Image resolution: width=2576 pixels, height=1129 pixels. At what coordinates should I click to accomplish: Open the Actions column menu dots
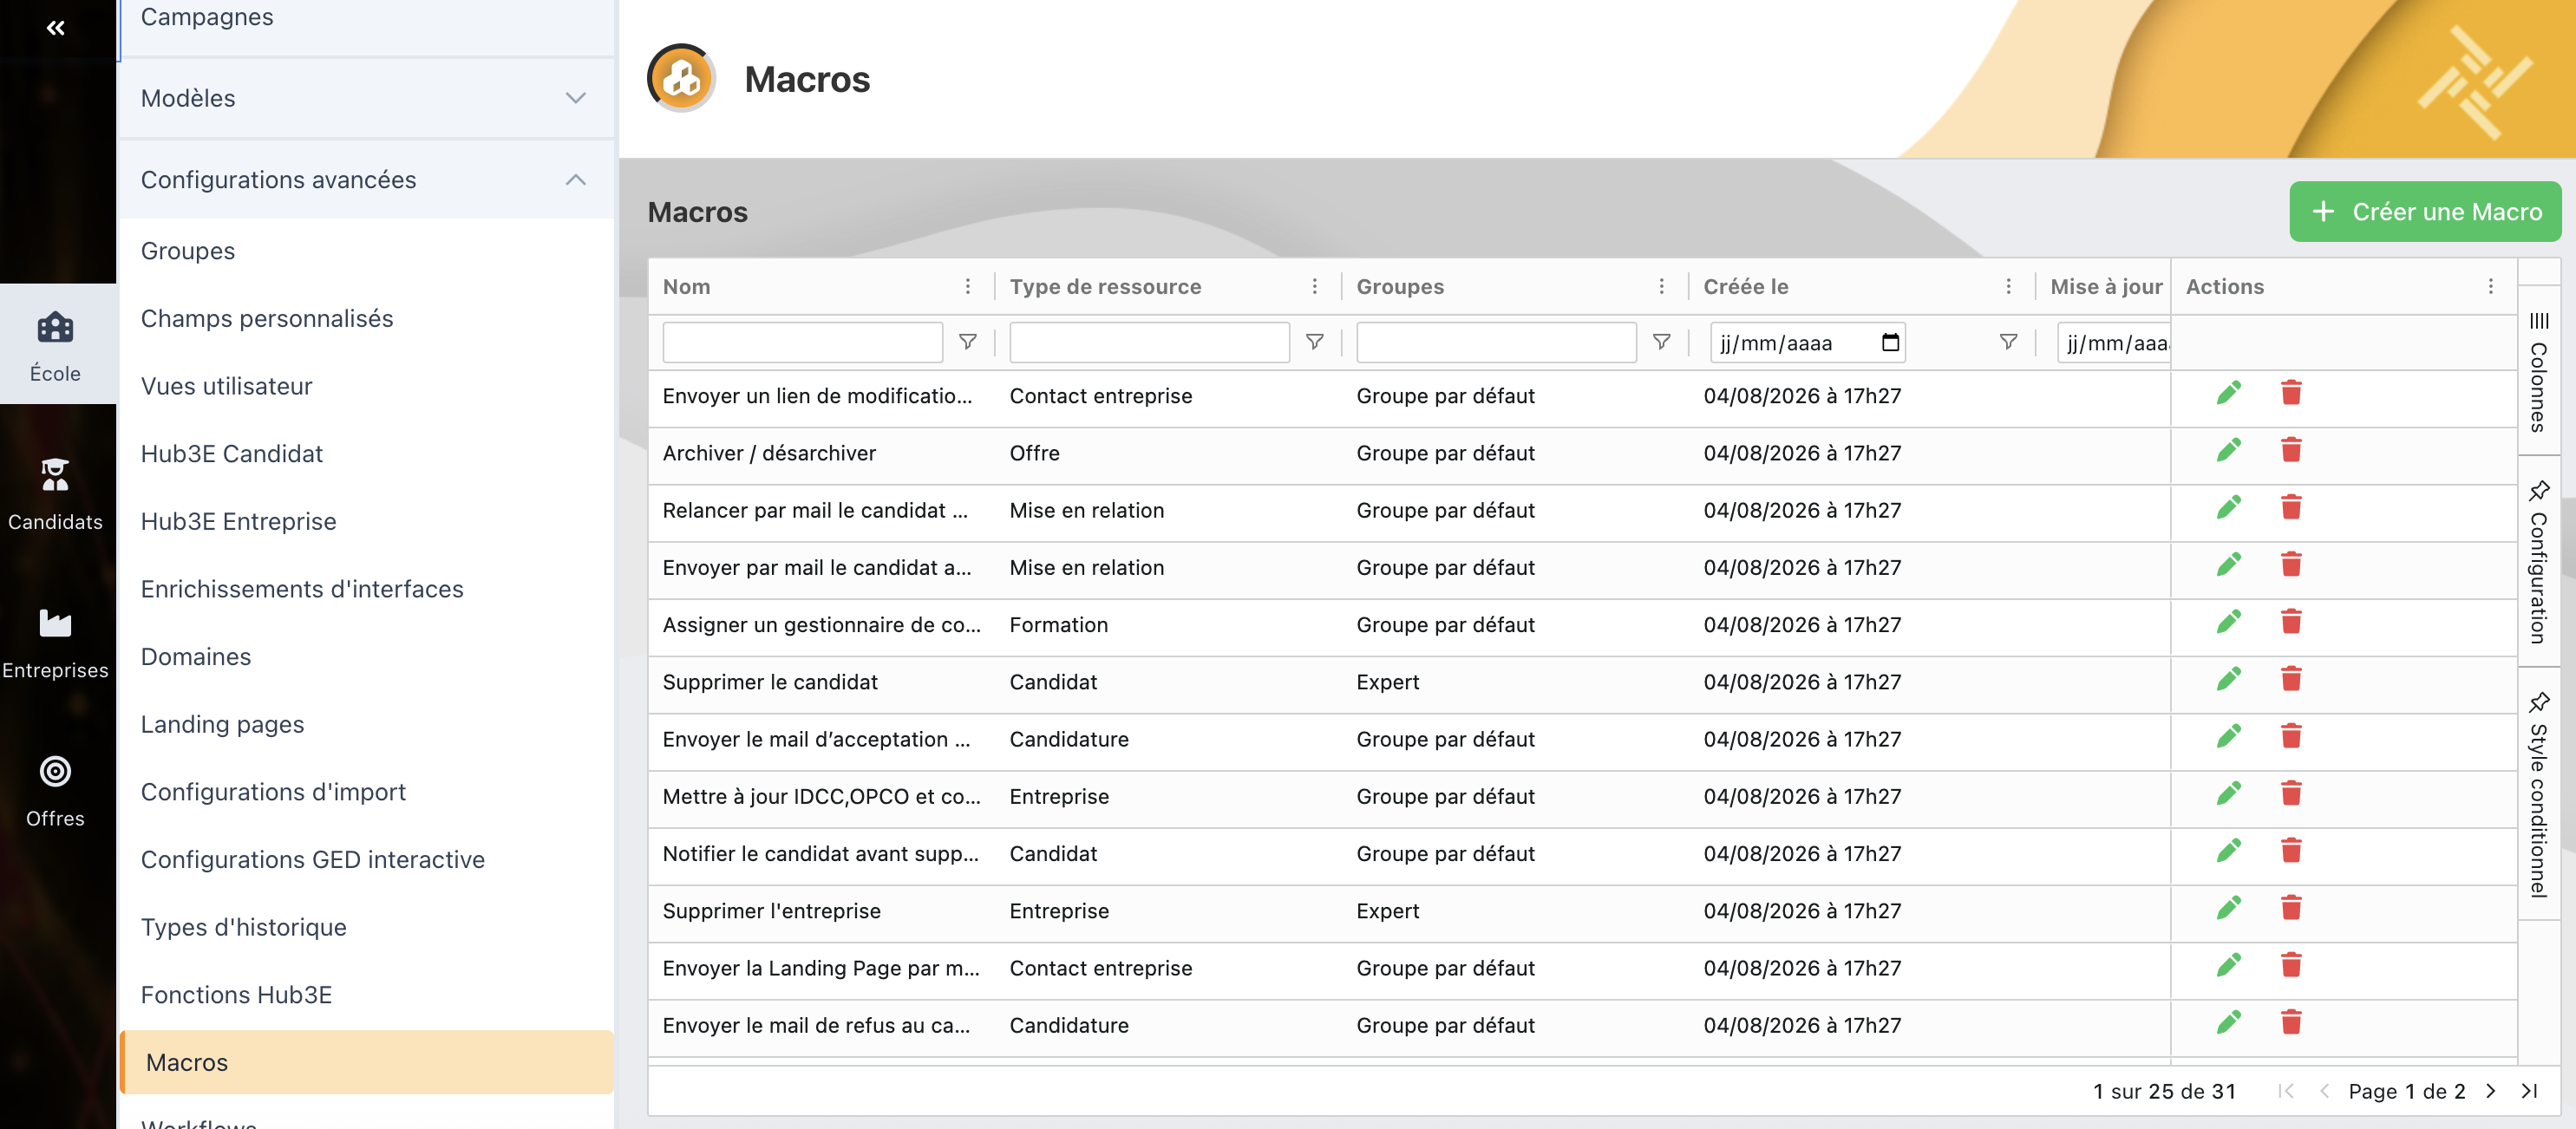(2490, 287)
